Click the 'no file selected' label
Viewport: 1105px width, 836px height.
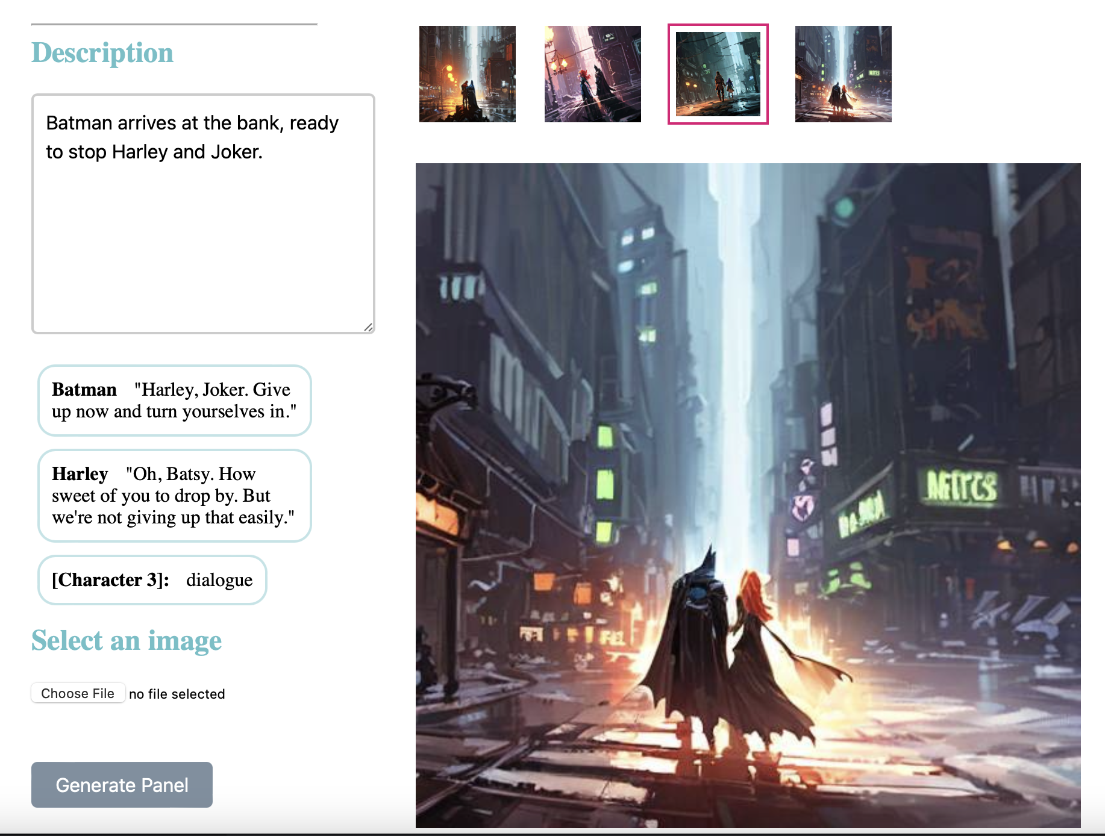[177, 694]
